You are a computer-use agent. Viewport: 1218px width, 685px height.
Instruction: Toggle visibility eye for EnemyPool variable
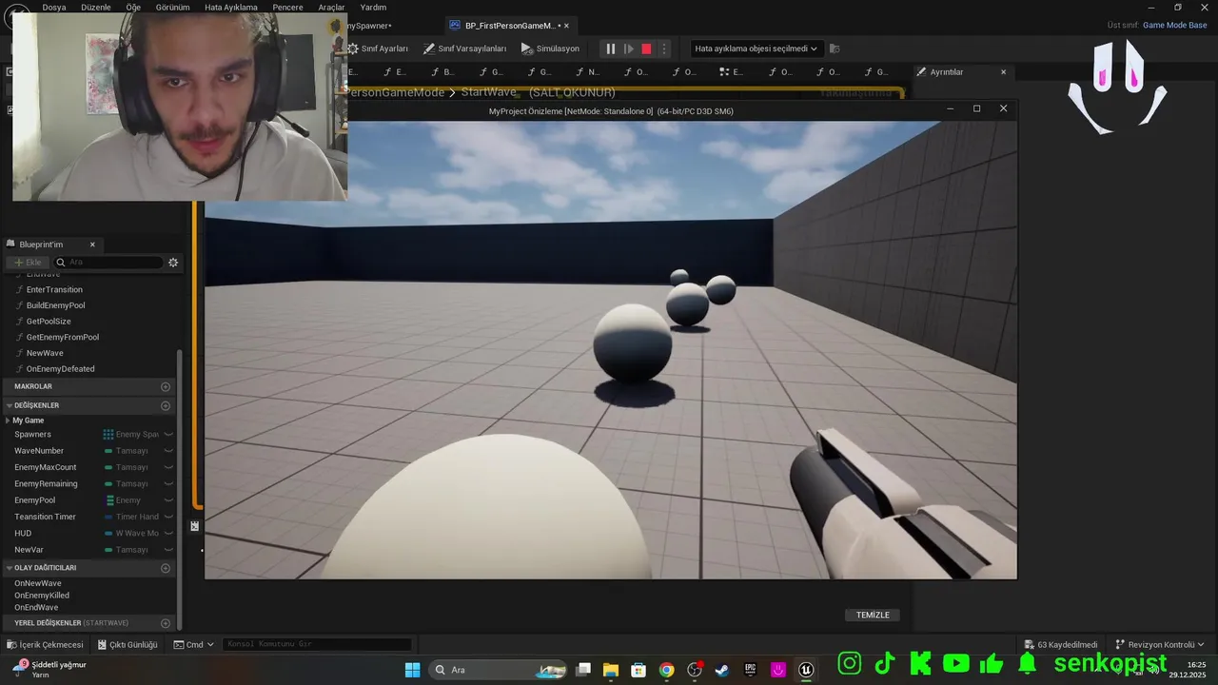click(168, 500)
